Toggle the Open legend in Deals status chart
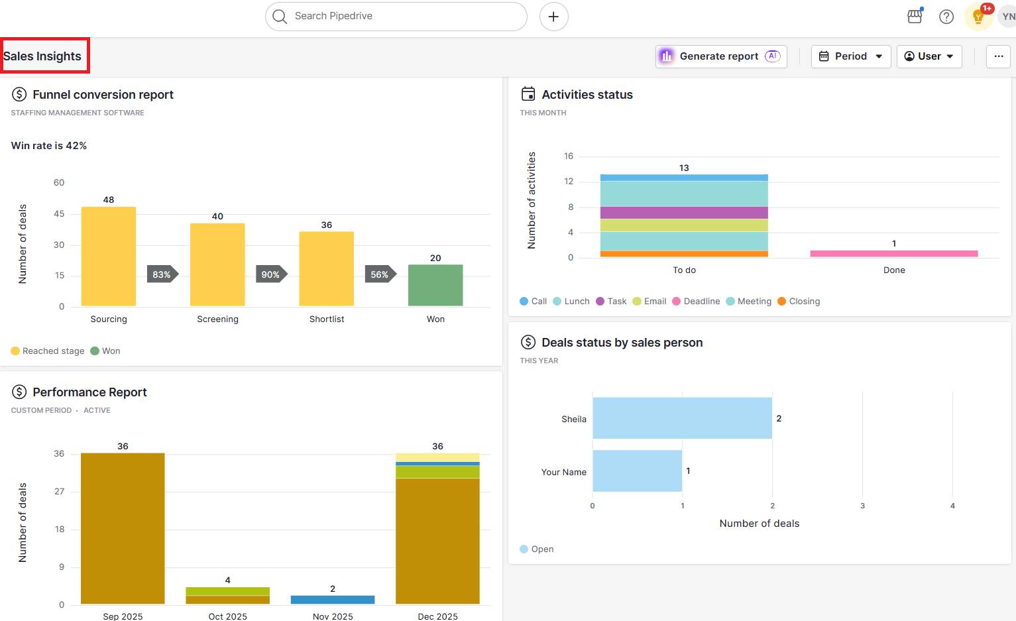The height and width of the screenshot is (621, 1016). (537, 549)
